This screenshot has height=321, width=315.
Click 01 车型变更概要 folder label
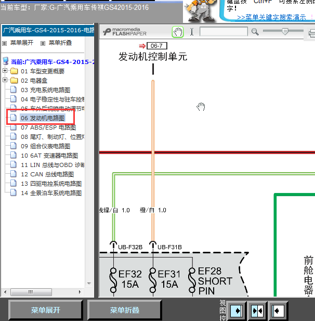43,71
